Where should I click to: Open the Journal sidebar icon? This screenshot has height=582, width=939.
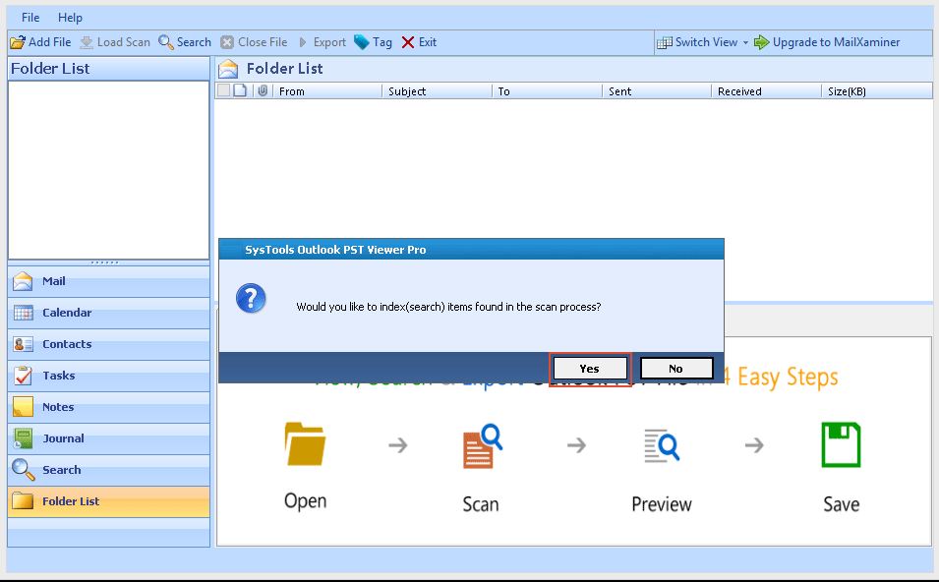pos(23,438)
